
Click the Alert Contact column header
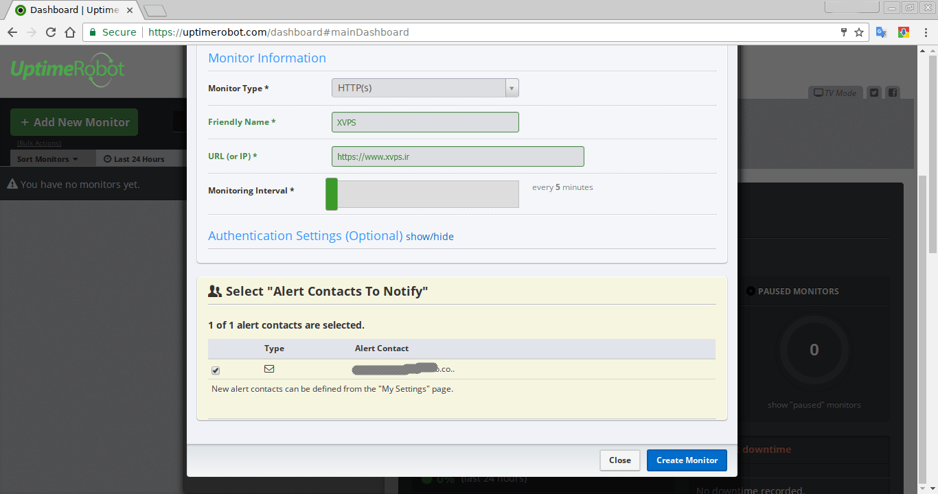coord(382,349)
